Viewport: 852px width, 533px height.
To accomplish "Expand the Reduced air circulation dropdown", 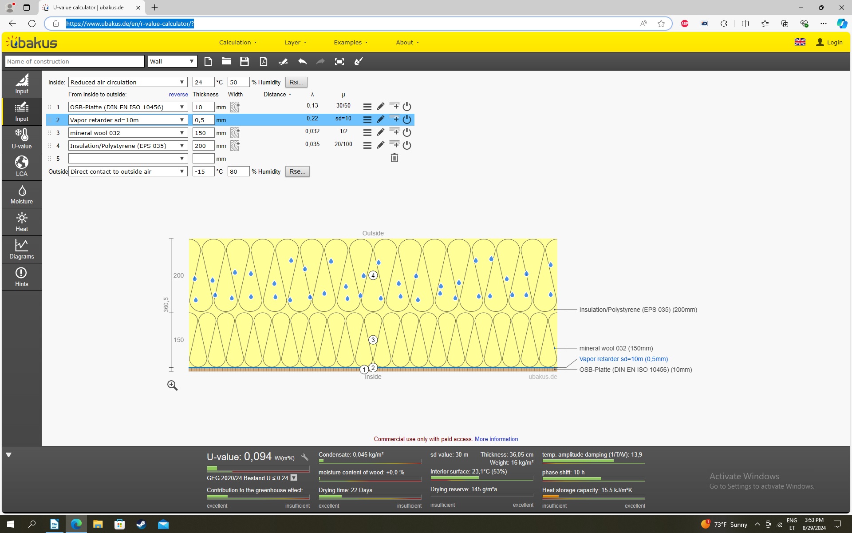I will pyautogui.click(x=128, y=82).
